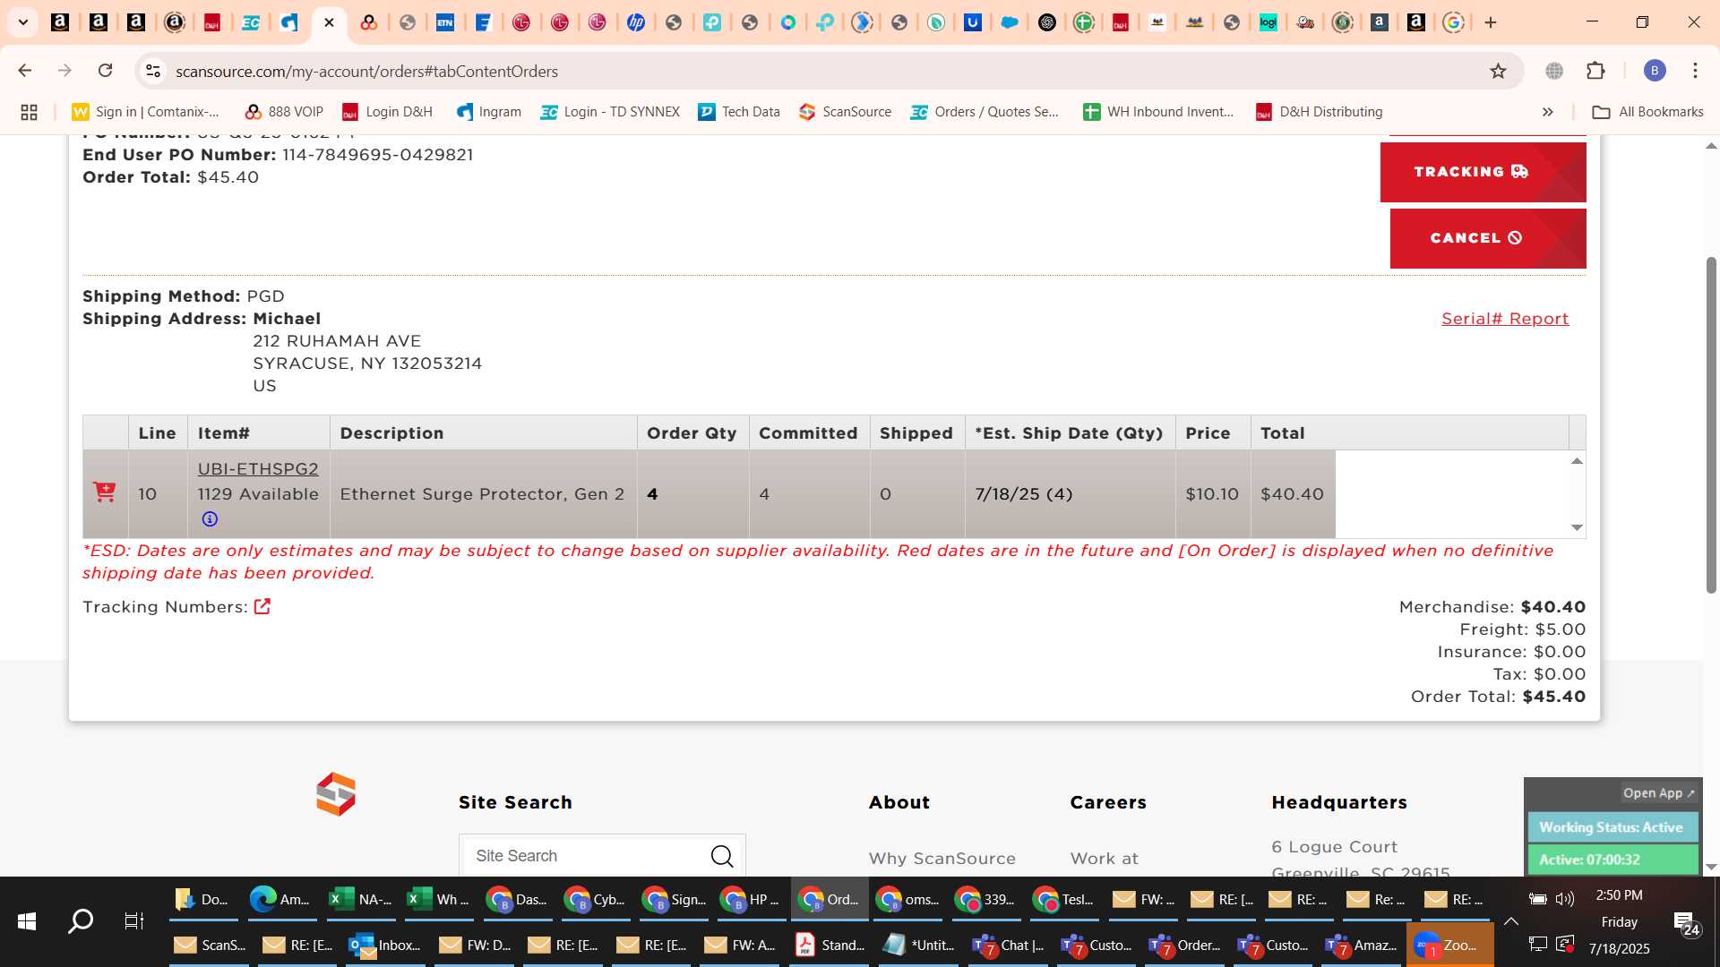Open the Ingram bookmark
This screenshot has height=967, width=1720.
[x=488, y=112]
